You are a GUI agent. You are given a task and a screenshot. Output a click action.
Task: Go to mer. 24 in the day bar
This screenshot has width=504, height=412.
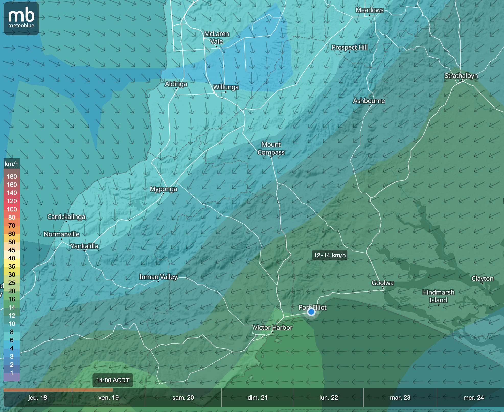click(473, 398)
